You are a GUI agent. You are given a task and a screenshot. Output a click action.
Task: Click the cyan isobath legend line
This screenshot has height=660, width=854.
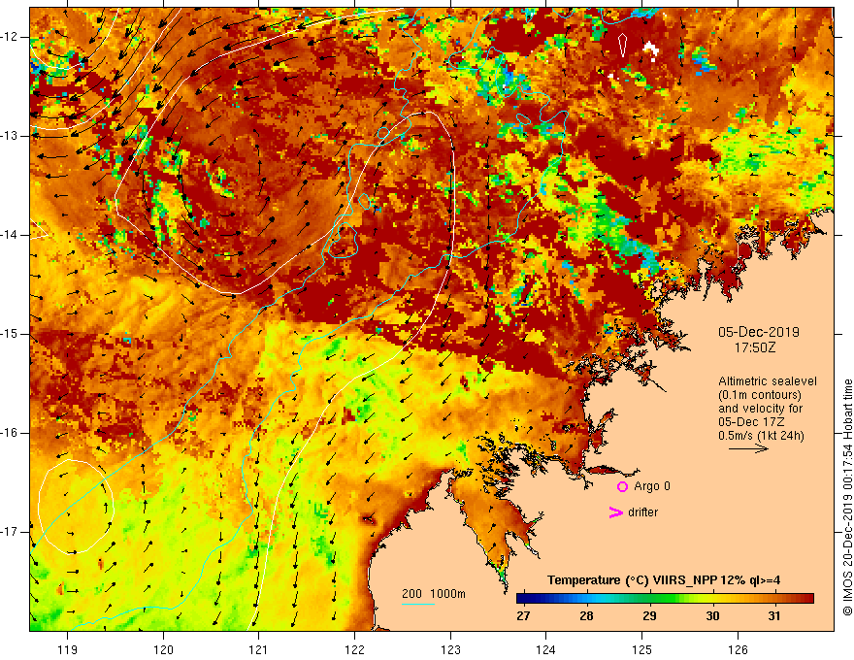click(x=417, y=604)
